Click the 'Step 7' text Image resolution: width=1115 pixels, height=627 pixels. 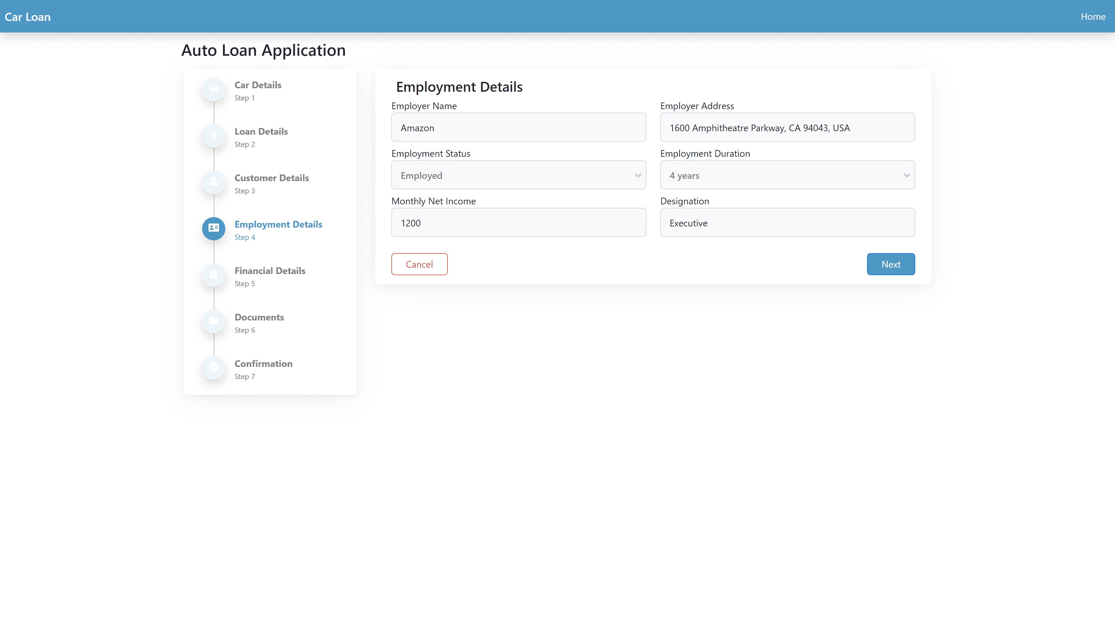pyautogui.click(x=244, y=376)
